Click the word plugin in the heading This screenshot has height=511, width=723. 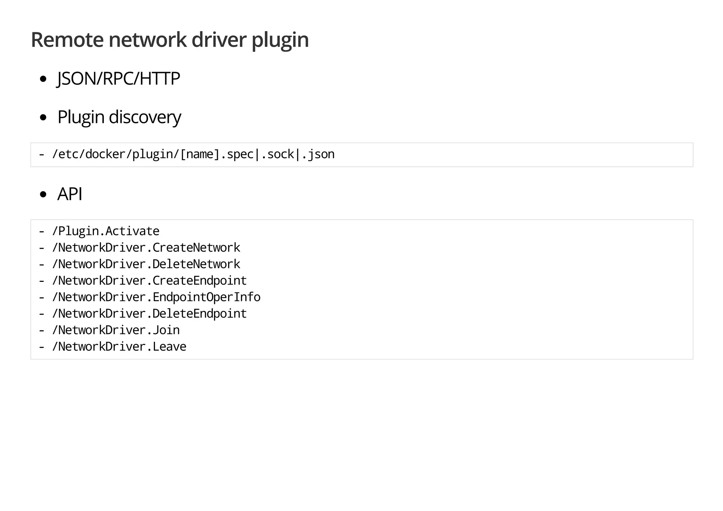[280, 40]
